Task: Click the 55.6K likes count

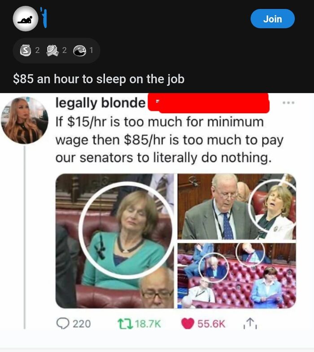Action: point(211,324)
